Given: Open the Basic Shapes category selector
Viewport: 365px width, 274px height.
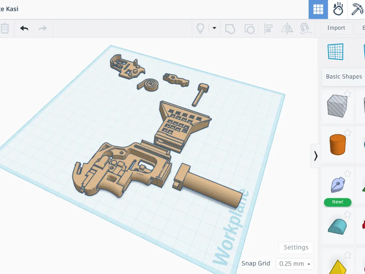Looking at the screenshot, I should [343, 77].
